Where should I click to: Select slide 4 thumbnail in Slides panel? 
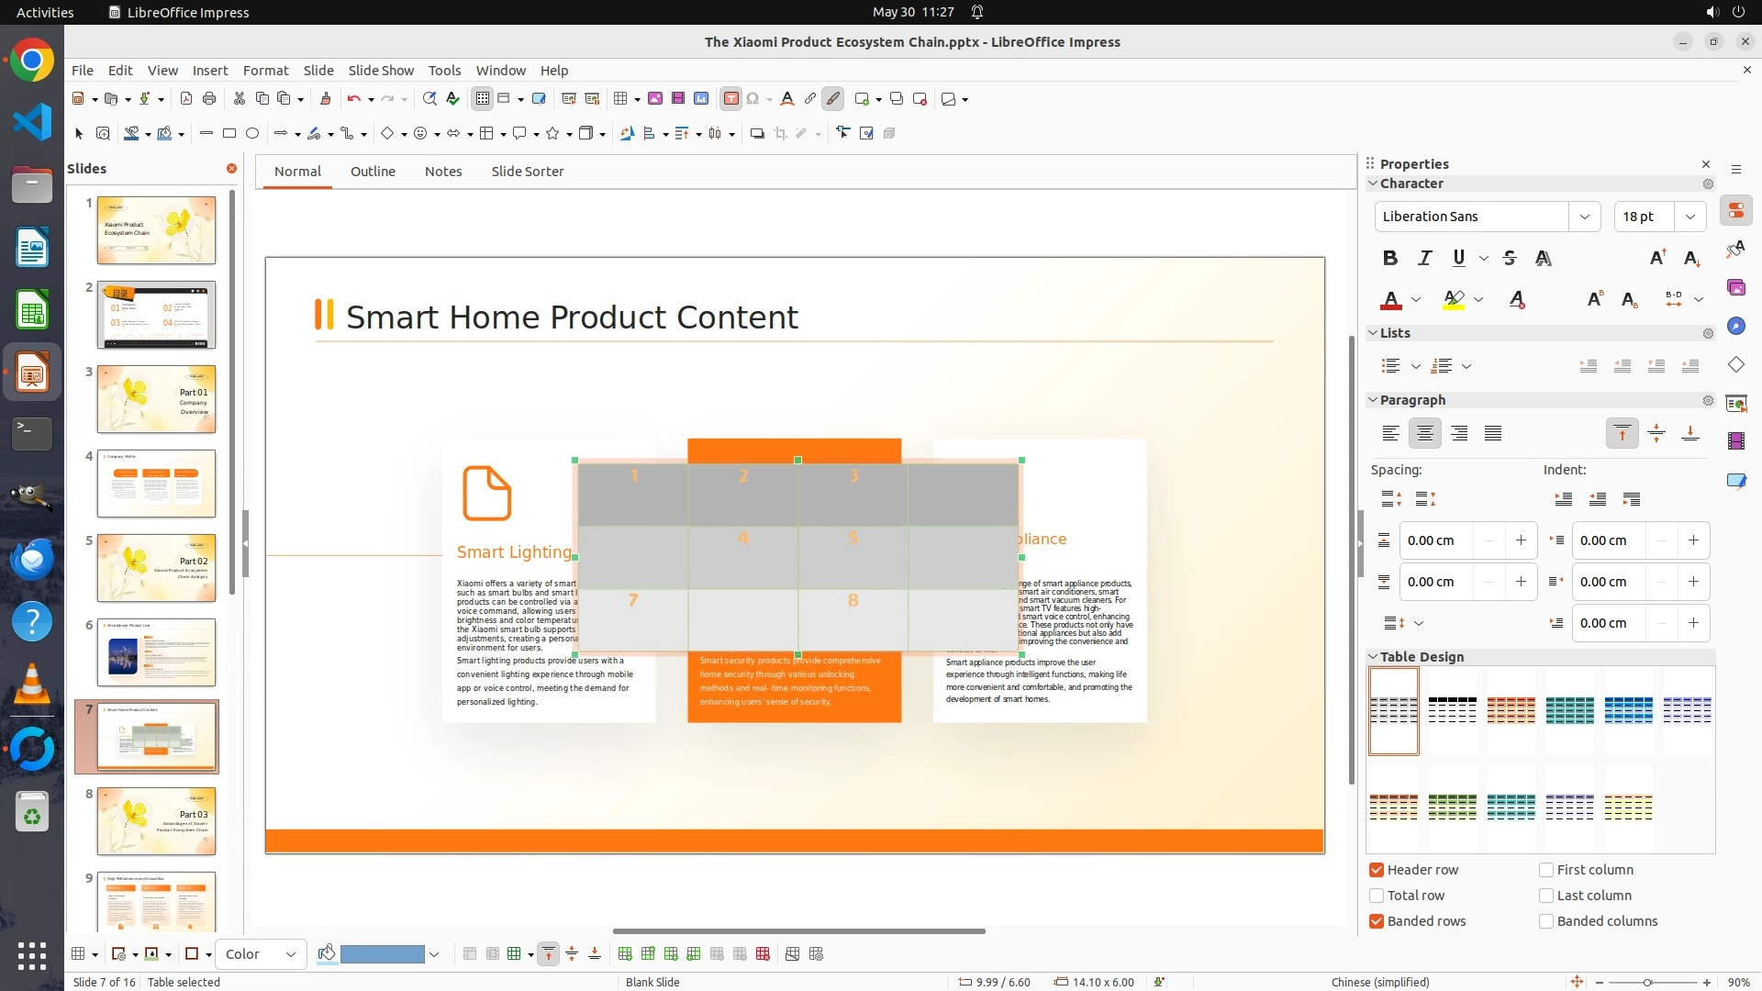[x=156, y=484]
